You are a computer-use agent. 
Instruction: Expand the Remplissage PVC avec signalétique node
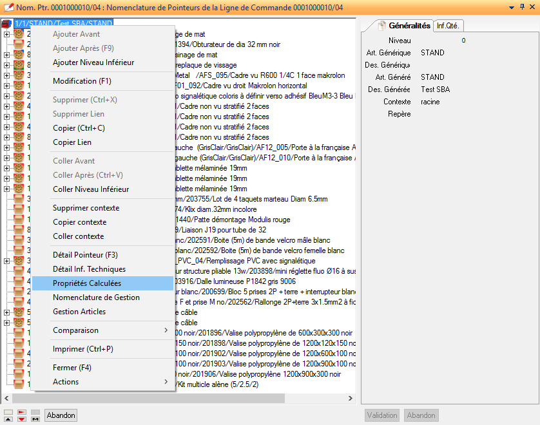point(7,261)
